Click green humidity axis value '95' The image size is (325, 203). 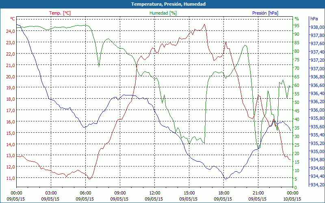pyautogui.click(x=297, y=26)
